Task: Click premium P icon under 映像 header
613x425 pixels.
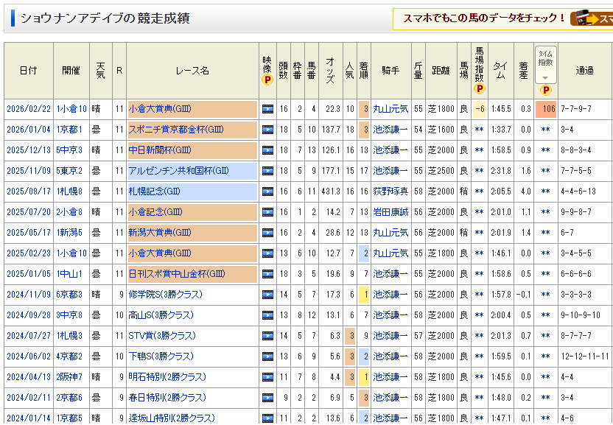Action: coord(267,80)
